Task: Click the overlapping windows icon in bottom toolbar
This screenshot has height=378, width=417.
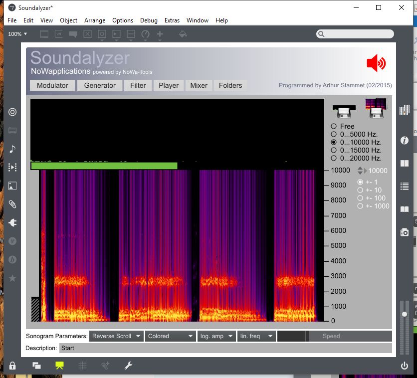Action: 36,366
